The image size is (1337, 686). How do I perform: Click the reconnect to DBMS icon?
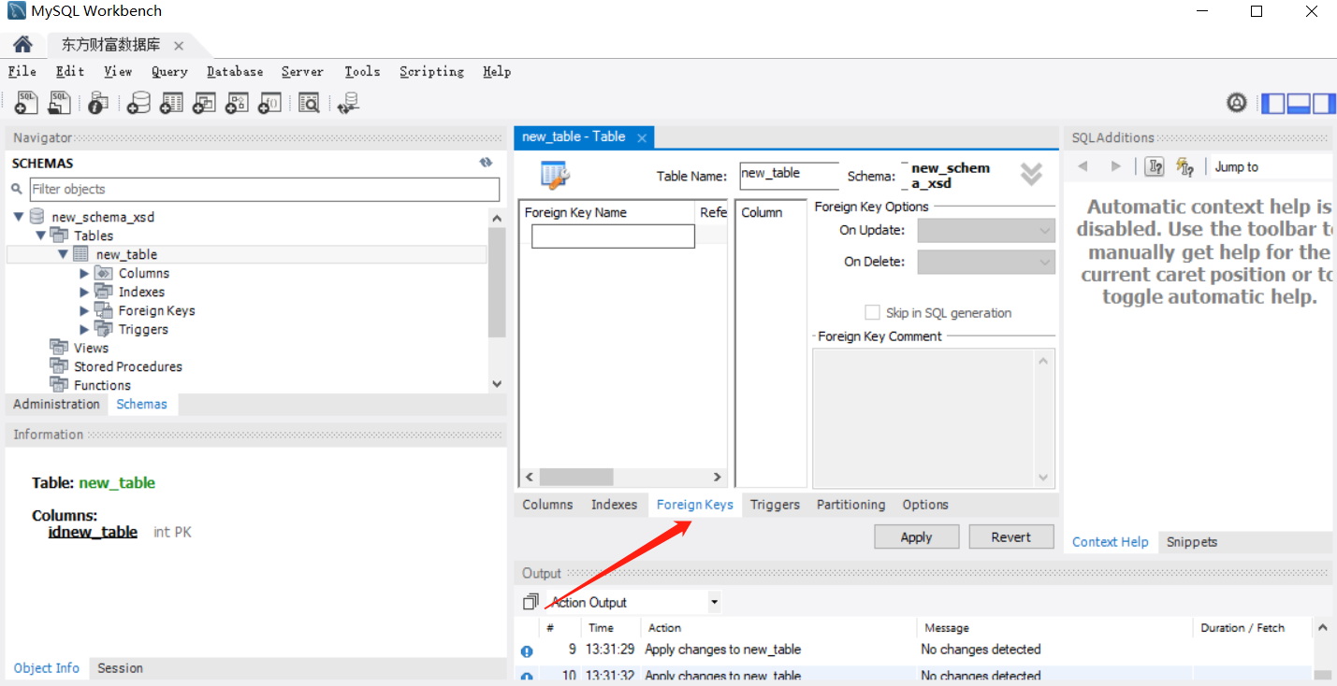[349, 103]
